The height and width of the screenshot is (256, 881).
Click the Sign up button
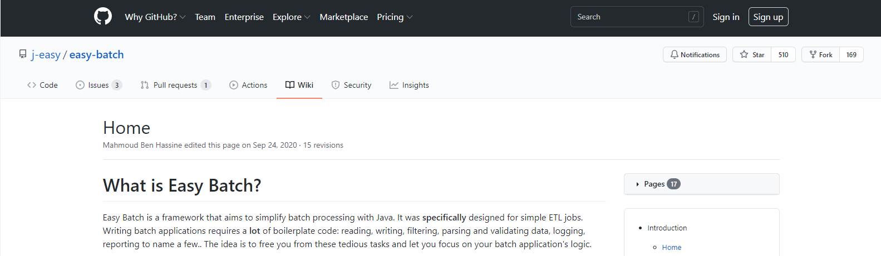(x=769, y=17)
